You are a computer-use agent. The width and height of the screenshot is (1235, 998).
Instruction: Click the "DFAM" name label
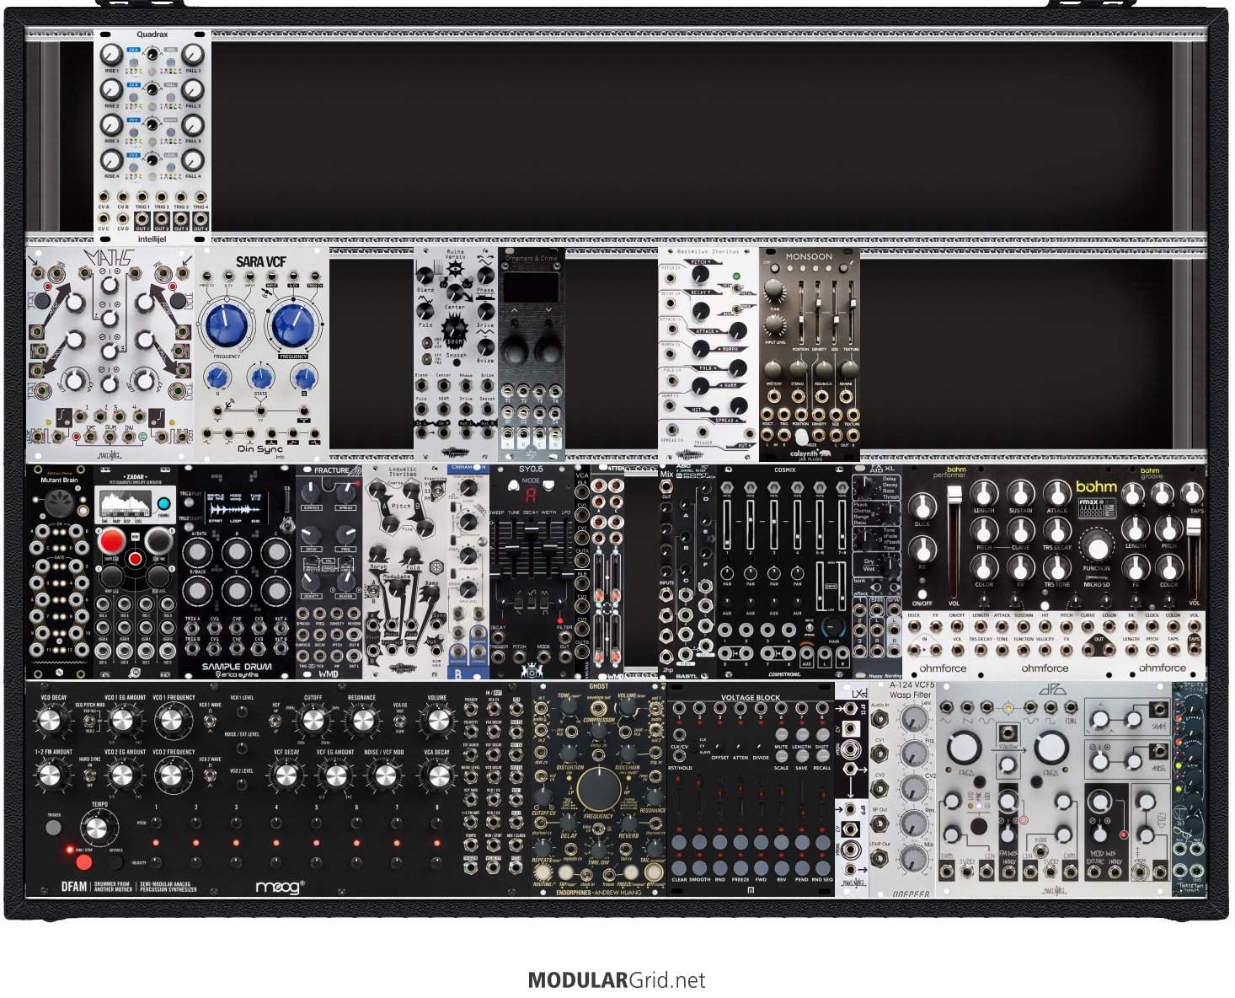point(74,887)
